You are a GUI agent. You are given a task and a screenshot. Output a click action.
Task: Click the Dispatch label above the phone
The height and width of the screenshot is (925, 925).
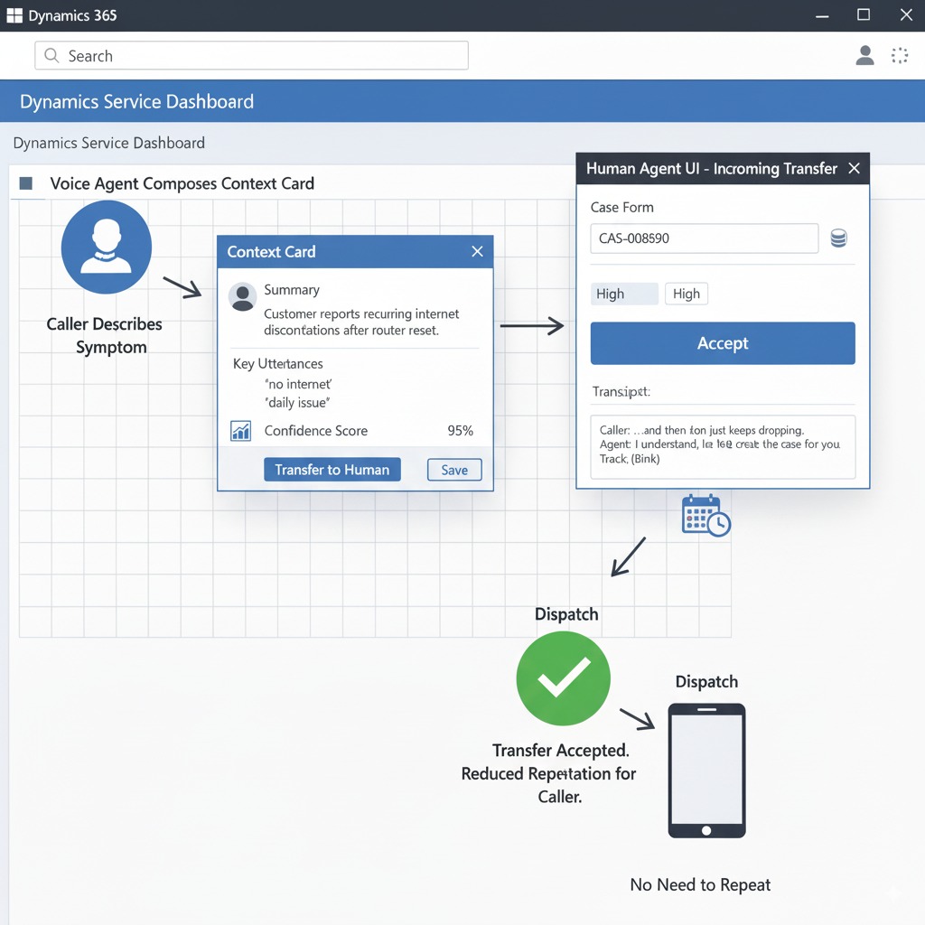(706, 681)
